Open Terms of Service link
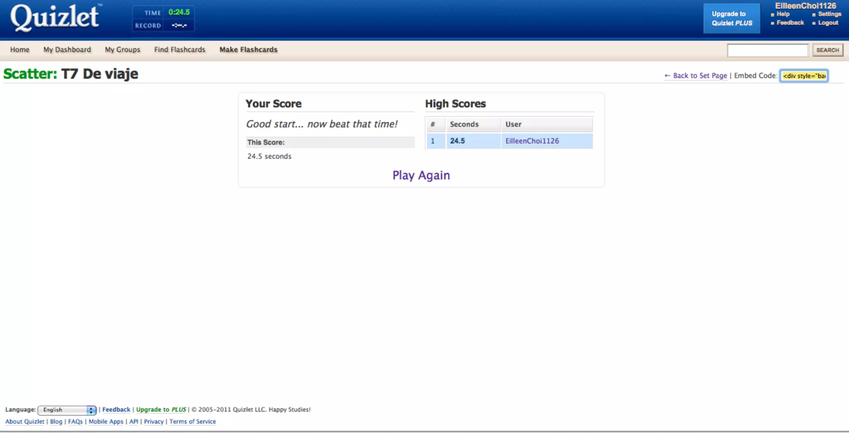The width and height of the screenshot is (849, 433). [193, 421]
